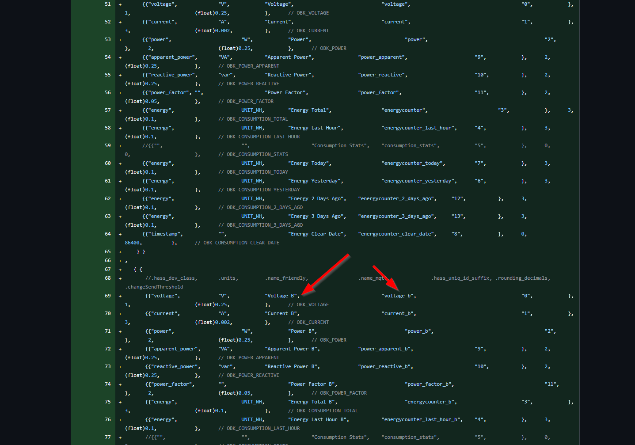Click the // OBK_CONSUMPTION_2_DAYS_AGO comment
The height and width of the screenshot is (445, 635).
[260, 207]
